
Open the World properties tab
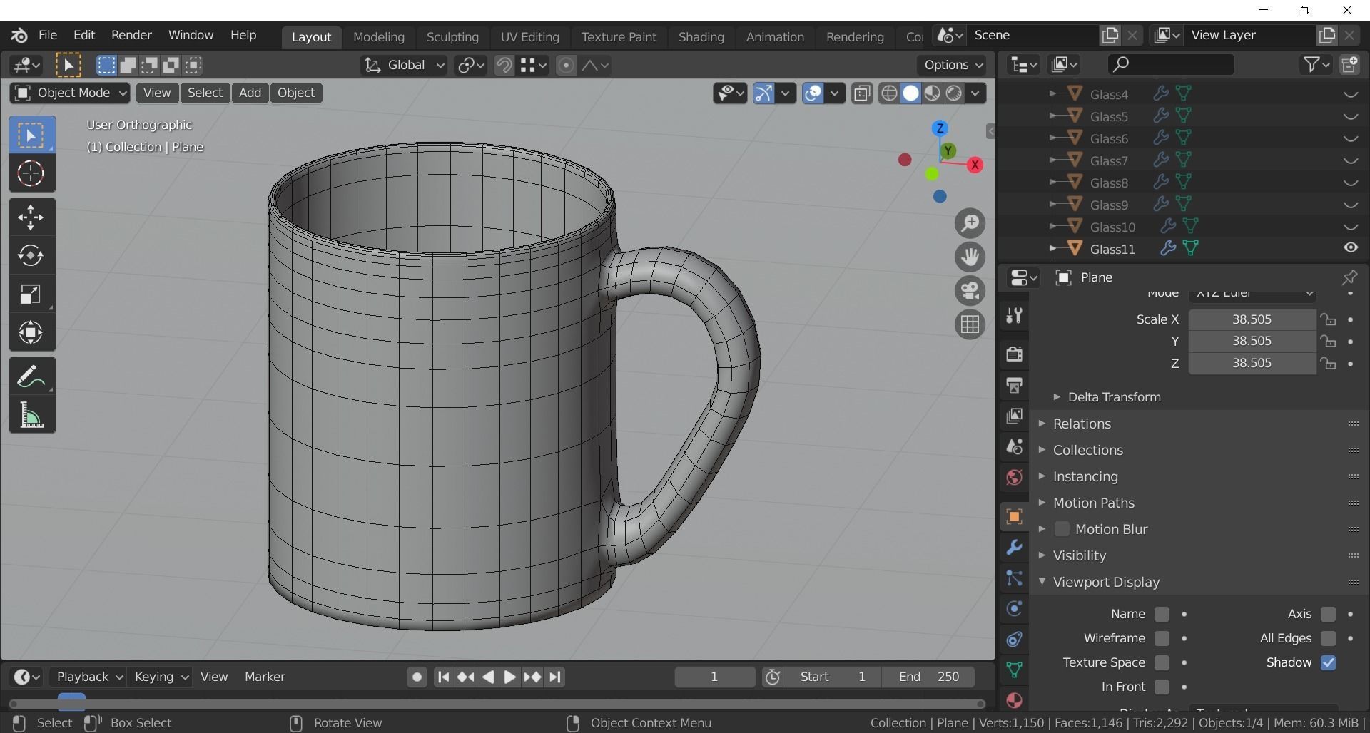1014,477
